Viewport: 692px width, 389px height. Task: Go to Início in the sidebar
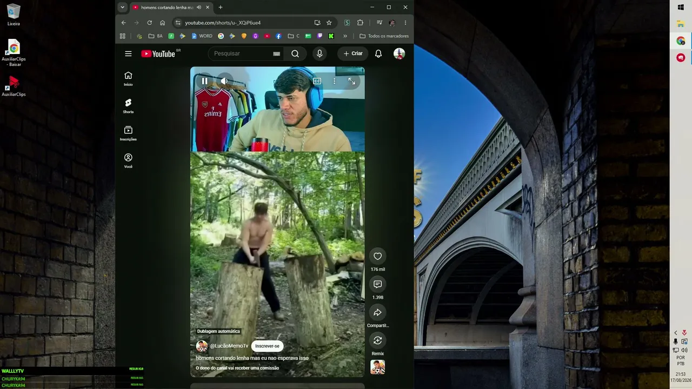click(128, 78)
